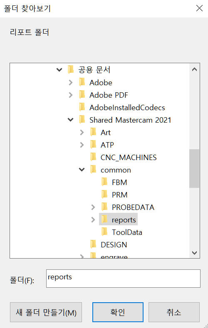Screen dimensions: 208x328
Task: Expand the reports folder node
Action: coord(93,219)
